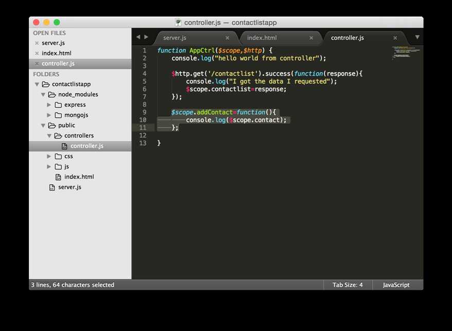452x331 pixels.
Task: Close index.html in the Open Files list
Action: pyautogui.click(x=37, y=54)
